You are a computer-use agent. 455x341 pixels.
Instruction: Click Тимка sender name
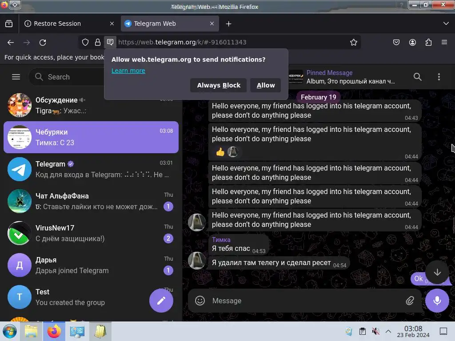coord(221,240)
